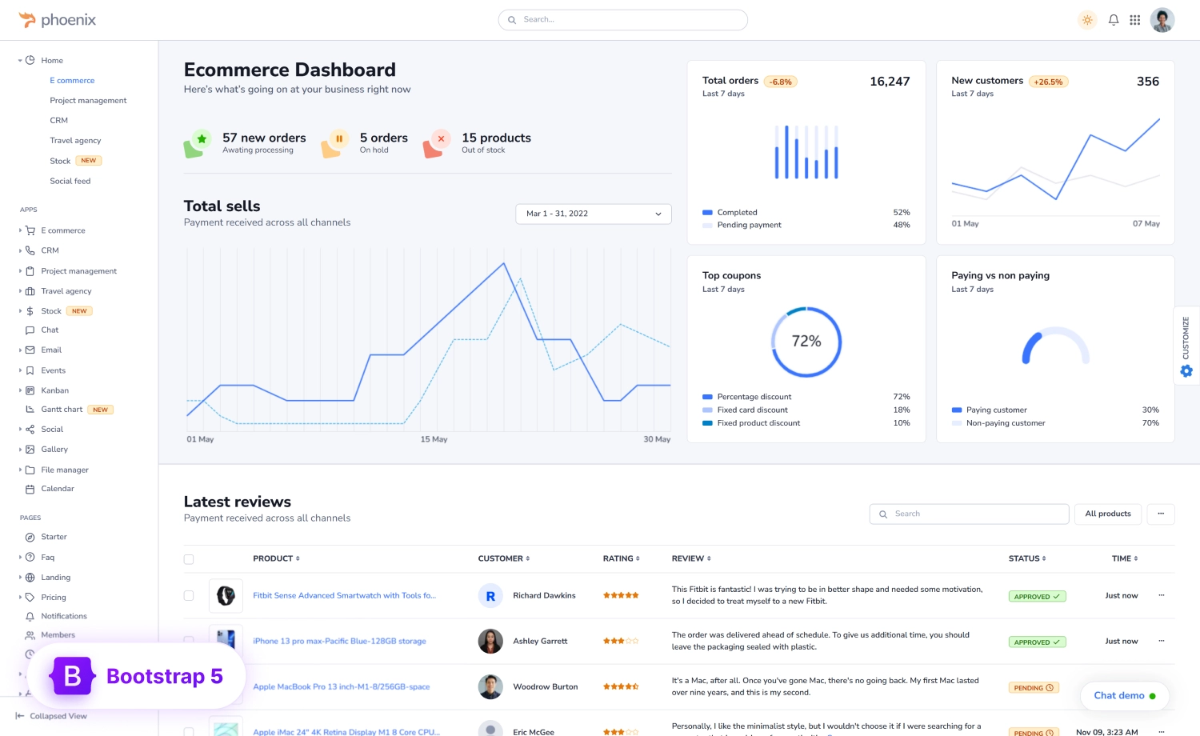This screenshot has height=736, width=1200.
Task: Open the Latest reviews three-dot menu button
Action: [x=1161, y=514]
